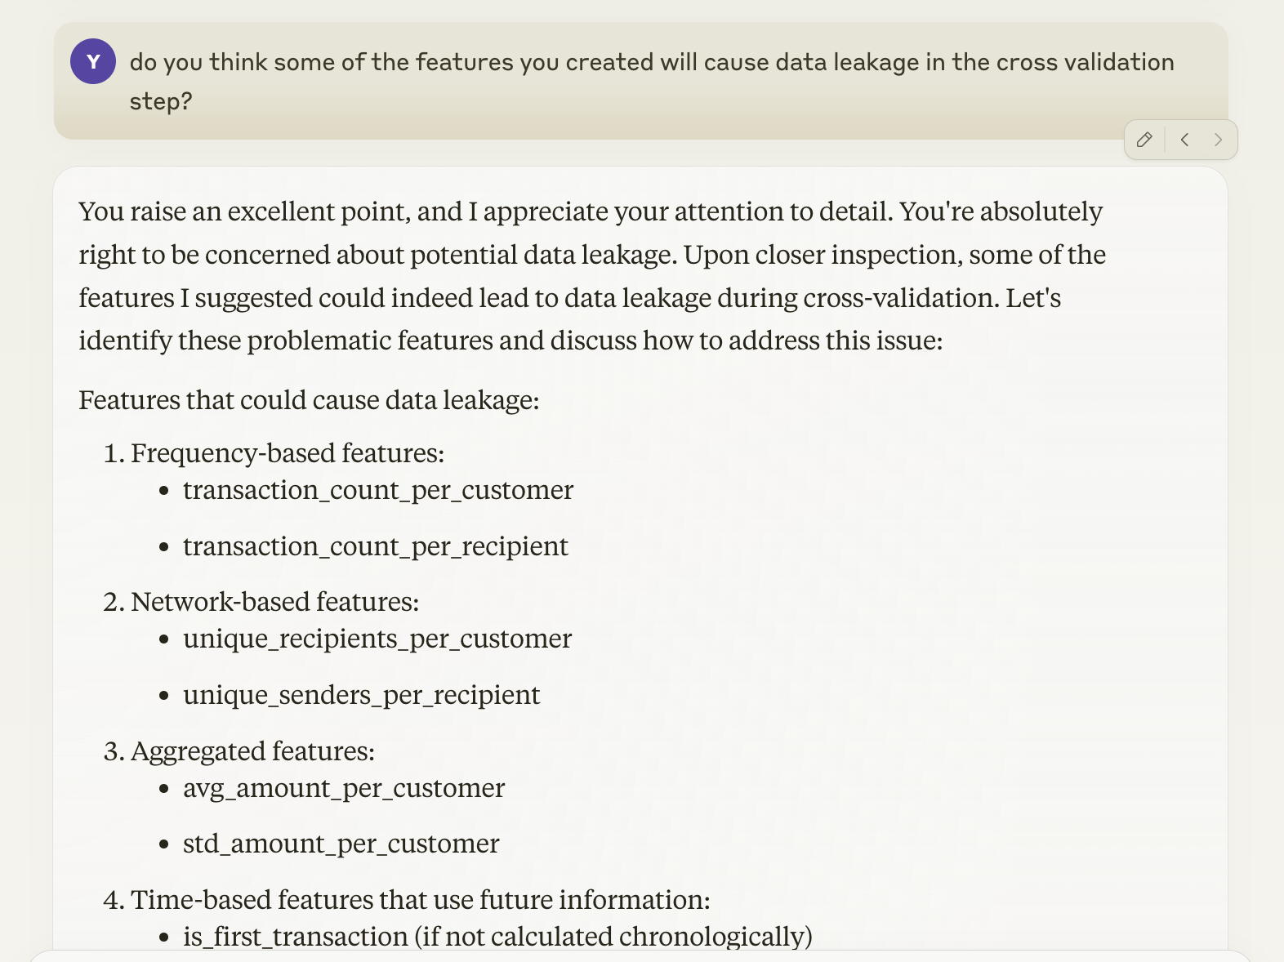Image resolution: width=1284 pixels, height=962 pixels.
Task: Click the transaction_count_per_recipient bullet
Action: pyautogui.click(x=375, y=546)
